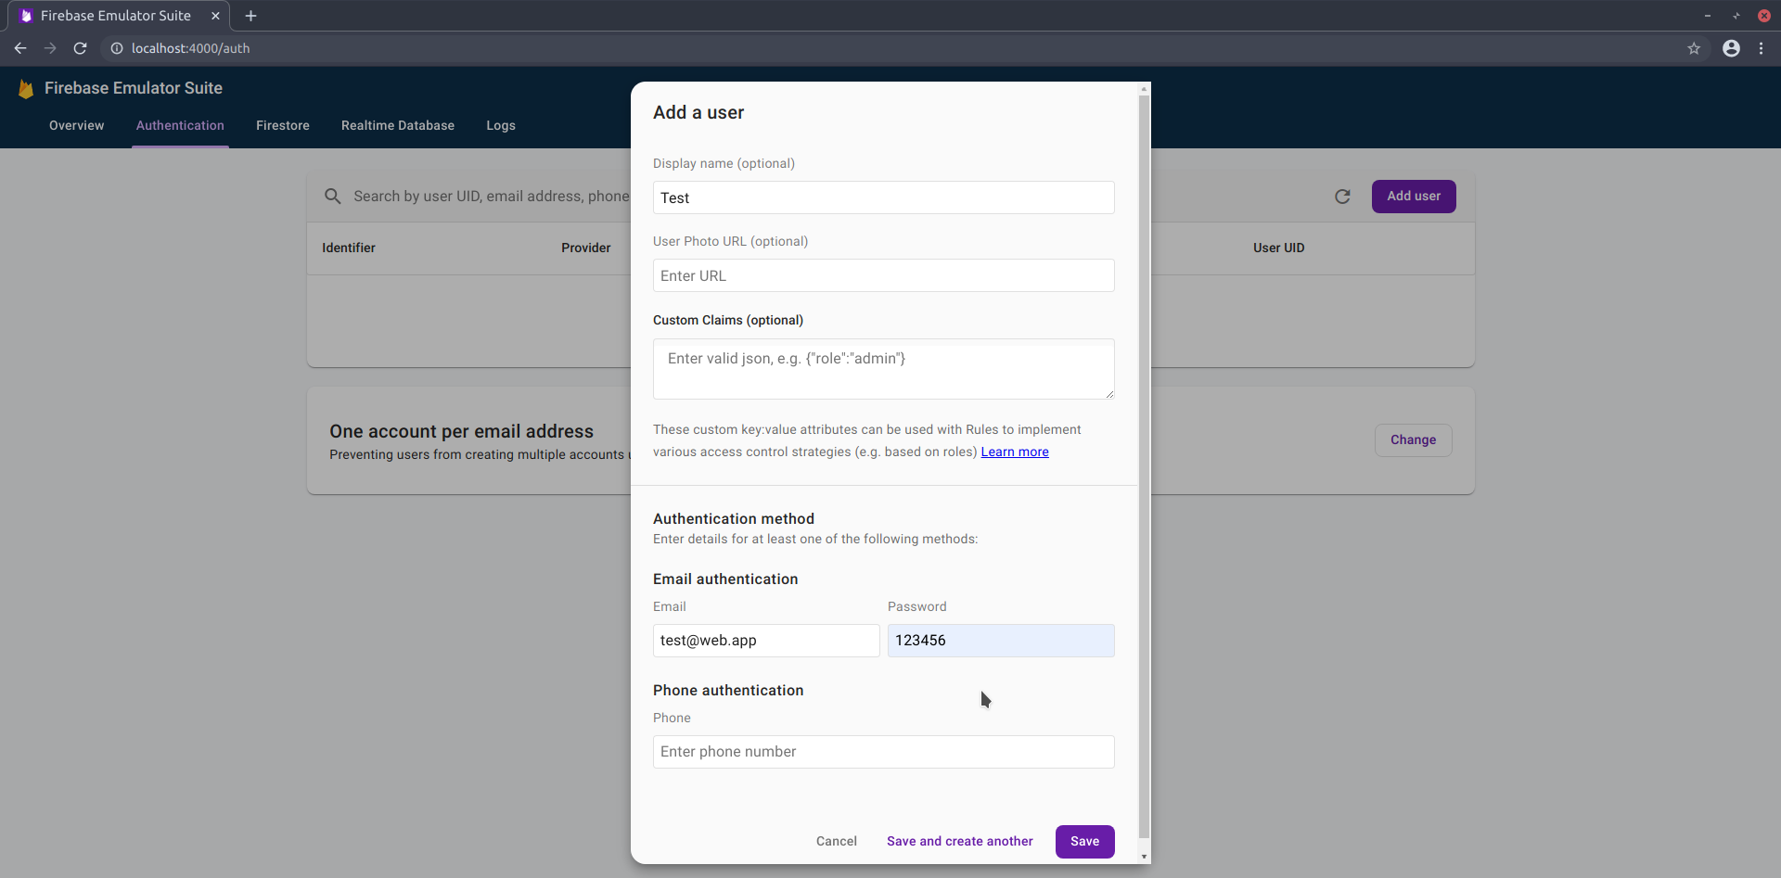Click the back navigation arrow
The image size is (1781, 878).
[x=20, y=48]
